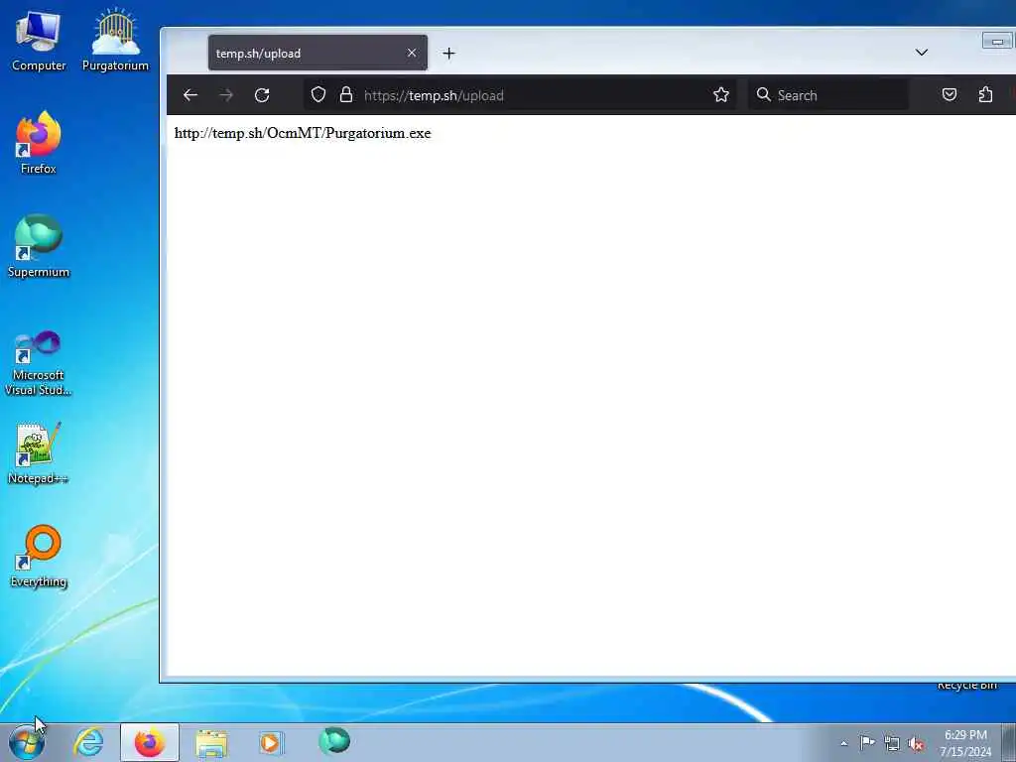Switch to Firefox taskbar button
This screenshot has height=762, width=1016.
(x=150, y=742)
